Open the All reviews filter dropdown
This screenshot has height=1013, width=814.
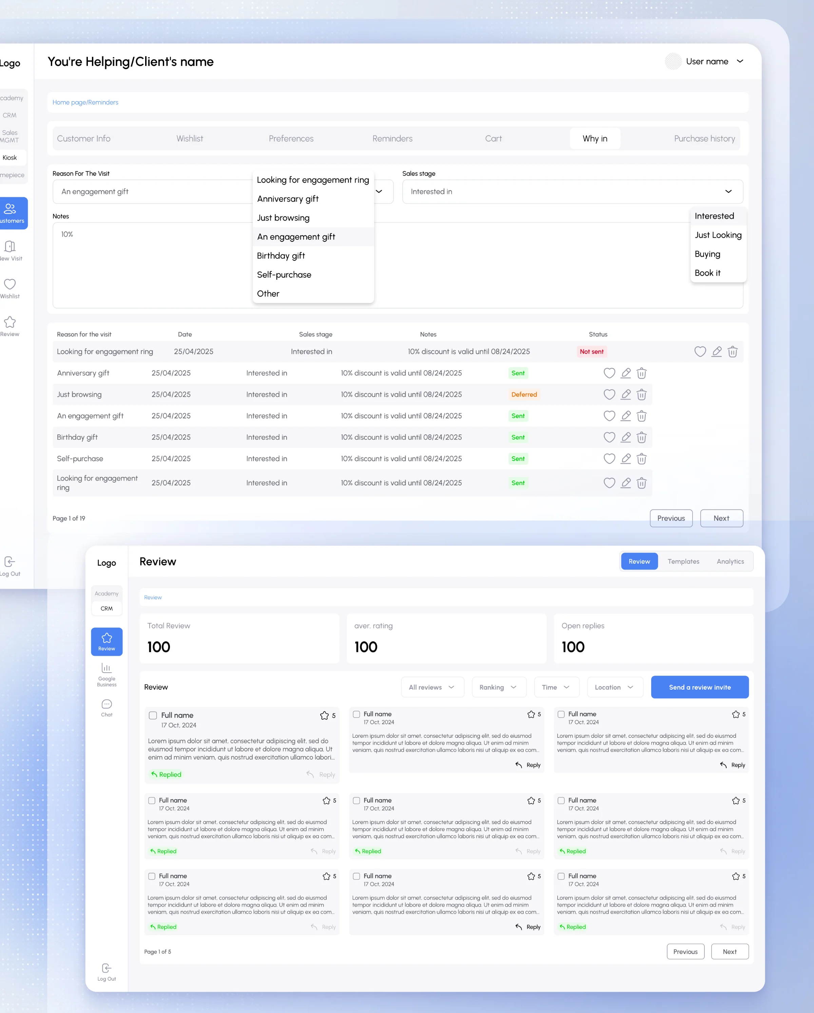coord(432,688)
